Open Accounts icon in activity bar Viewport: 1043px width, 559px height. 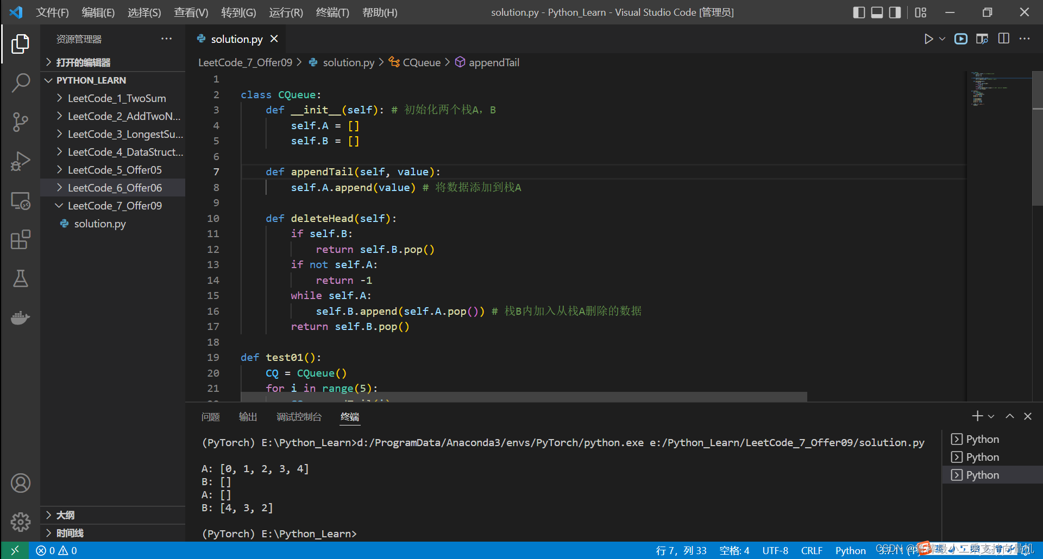[x=20, y=483]
